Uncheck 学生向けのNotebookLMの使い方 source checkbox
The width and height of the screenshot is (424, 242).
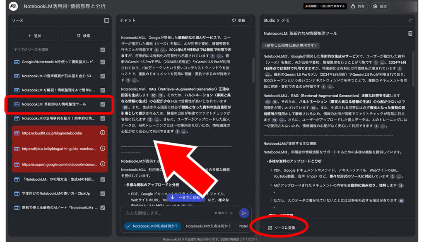pyautogui.click(x=103, y=194)
